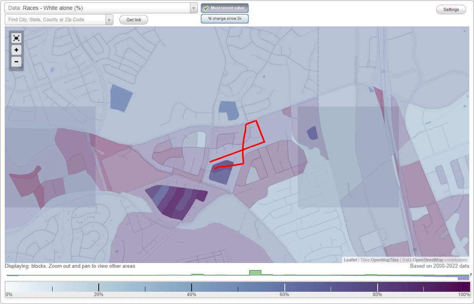Open the location search dropdown arrow
This screenshot has height=304, width=474.
click(x=109, y=20)
